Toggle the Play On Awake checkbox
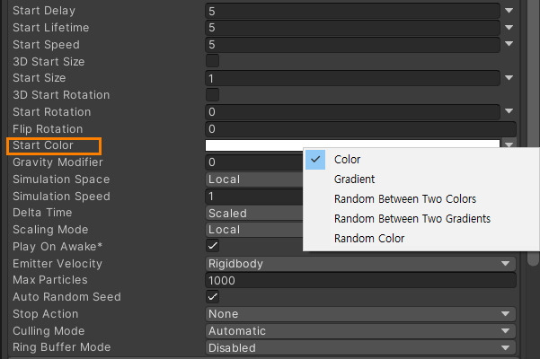This screenshot has height=359, width=540. click(x=212, y=246)
